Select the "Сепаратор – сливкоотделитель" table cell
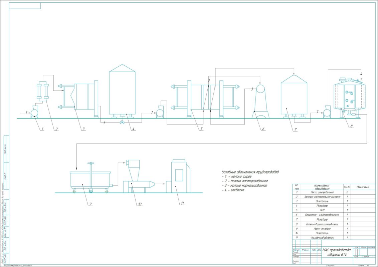The width and height of the screenshot is (378, 267). point(322,215)
